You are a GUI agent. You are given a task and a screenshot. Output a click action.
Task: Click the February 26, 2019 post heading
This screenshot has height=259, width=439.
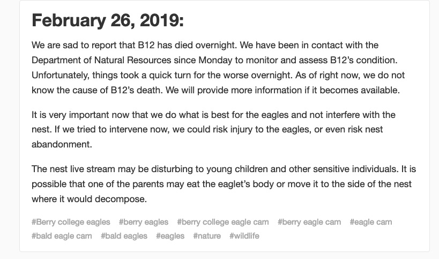coord(108,20)
